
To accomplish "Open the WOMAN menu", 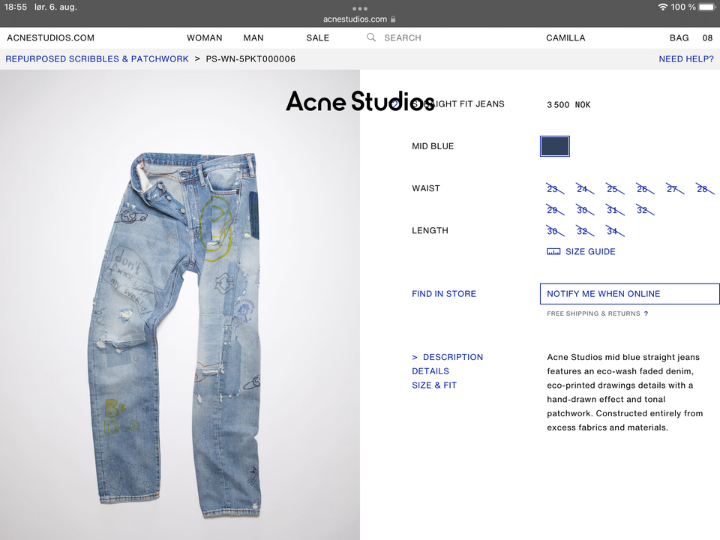I will click(204, 37).
